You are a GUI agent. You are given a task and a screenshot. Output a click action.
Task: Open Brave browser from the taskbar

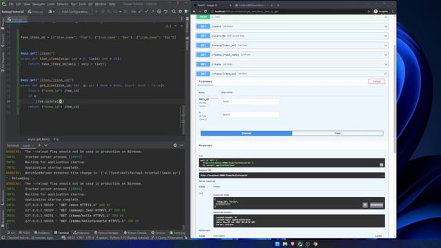292,244
